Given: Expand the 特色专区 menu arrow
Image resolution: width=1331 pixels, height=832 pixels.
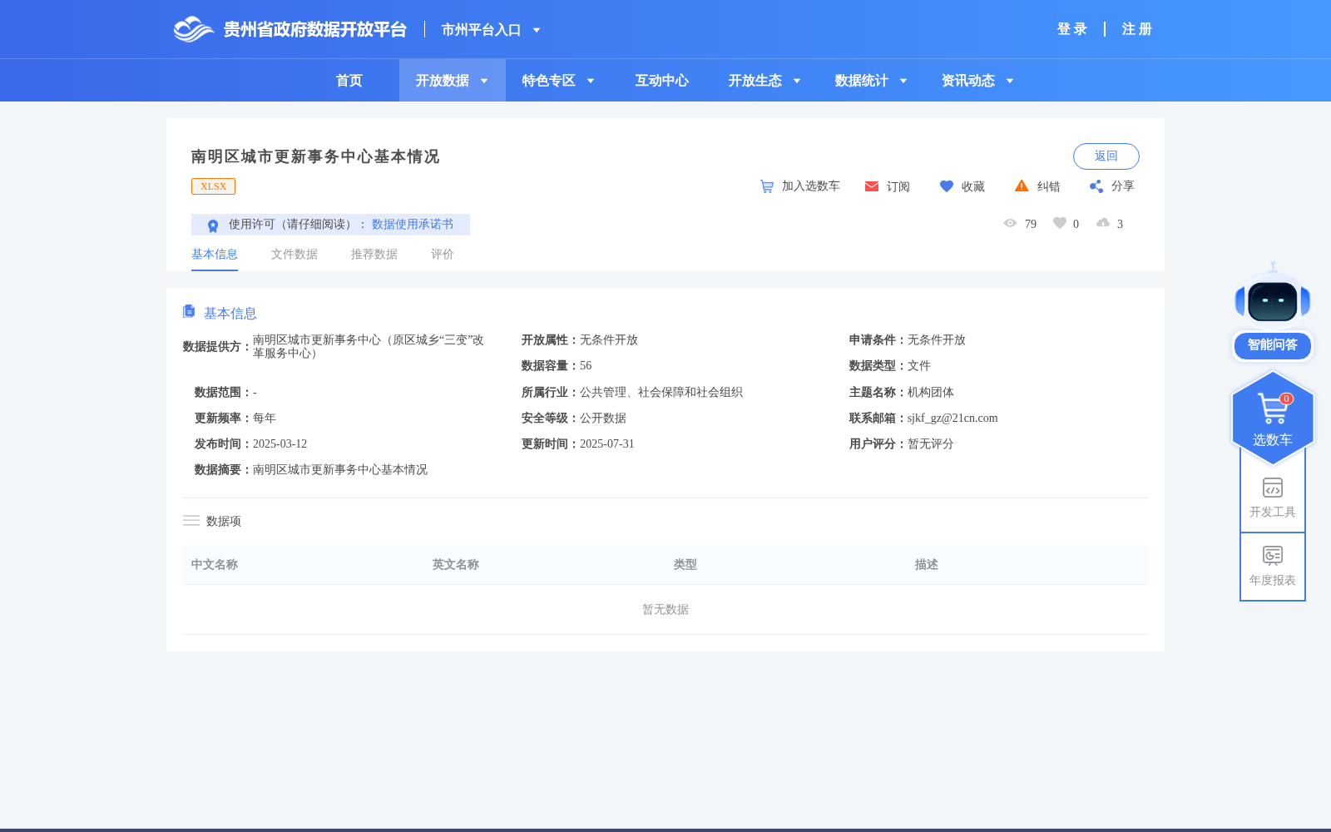Looking at the screenshot, I should point(591,81).
